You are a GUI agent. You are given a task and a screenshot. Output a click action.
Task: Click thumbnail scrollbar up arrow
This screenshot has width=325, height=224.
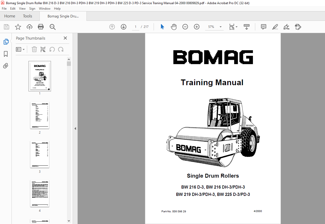pos(69,59)
